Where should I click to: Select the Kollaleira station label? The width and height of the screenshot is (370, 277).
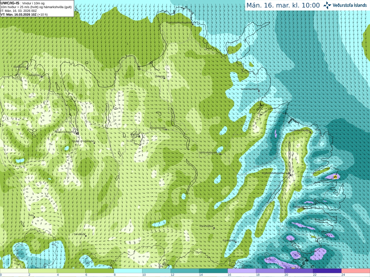coord(298,207)
